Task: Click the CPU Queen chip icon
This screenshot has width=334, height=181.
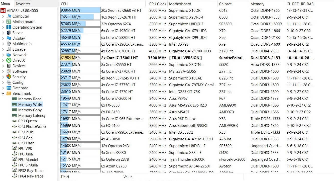Action: [14, 121]
